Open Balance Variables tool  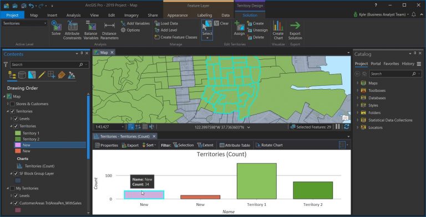click(x=91, y=30)
